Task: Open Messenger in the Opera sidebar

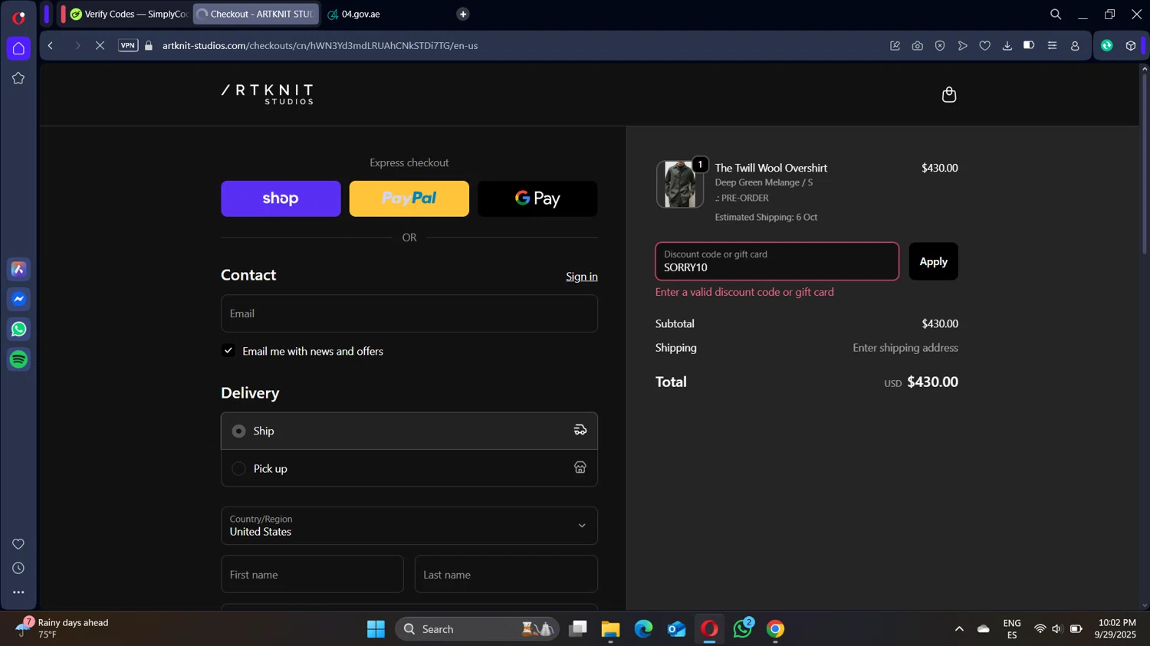Action: 18,300
